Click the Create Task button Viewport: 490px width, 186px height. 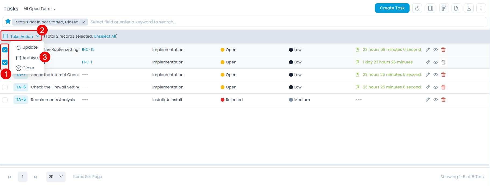[x=392, y=8]
